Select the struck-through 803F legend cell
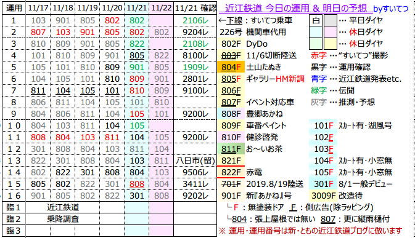415x238 pixels. 231,55
